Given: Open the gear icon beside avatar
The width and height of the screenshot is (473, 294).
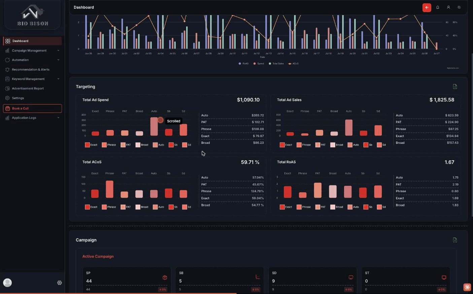Looking at the screenshot, I should (x=60, y=283).
